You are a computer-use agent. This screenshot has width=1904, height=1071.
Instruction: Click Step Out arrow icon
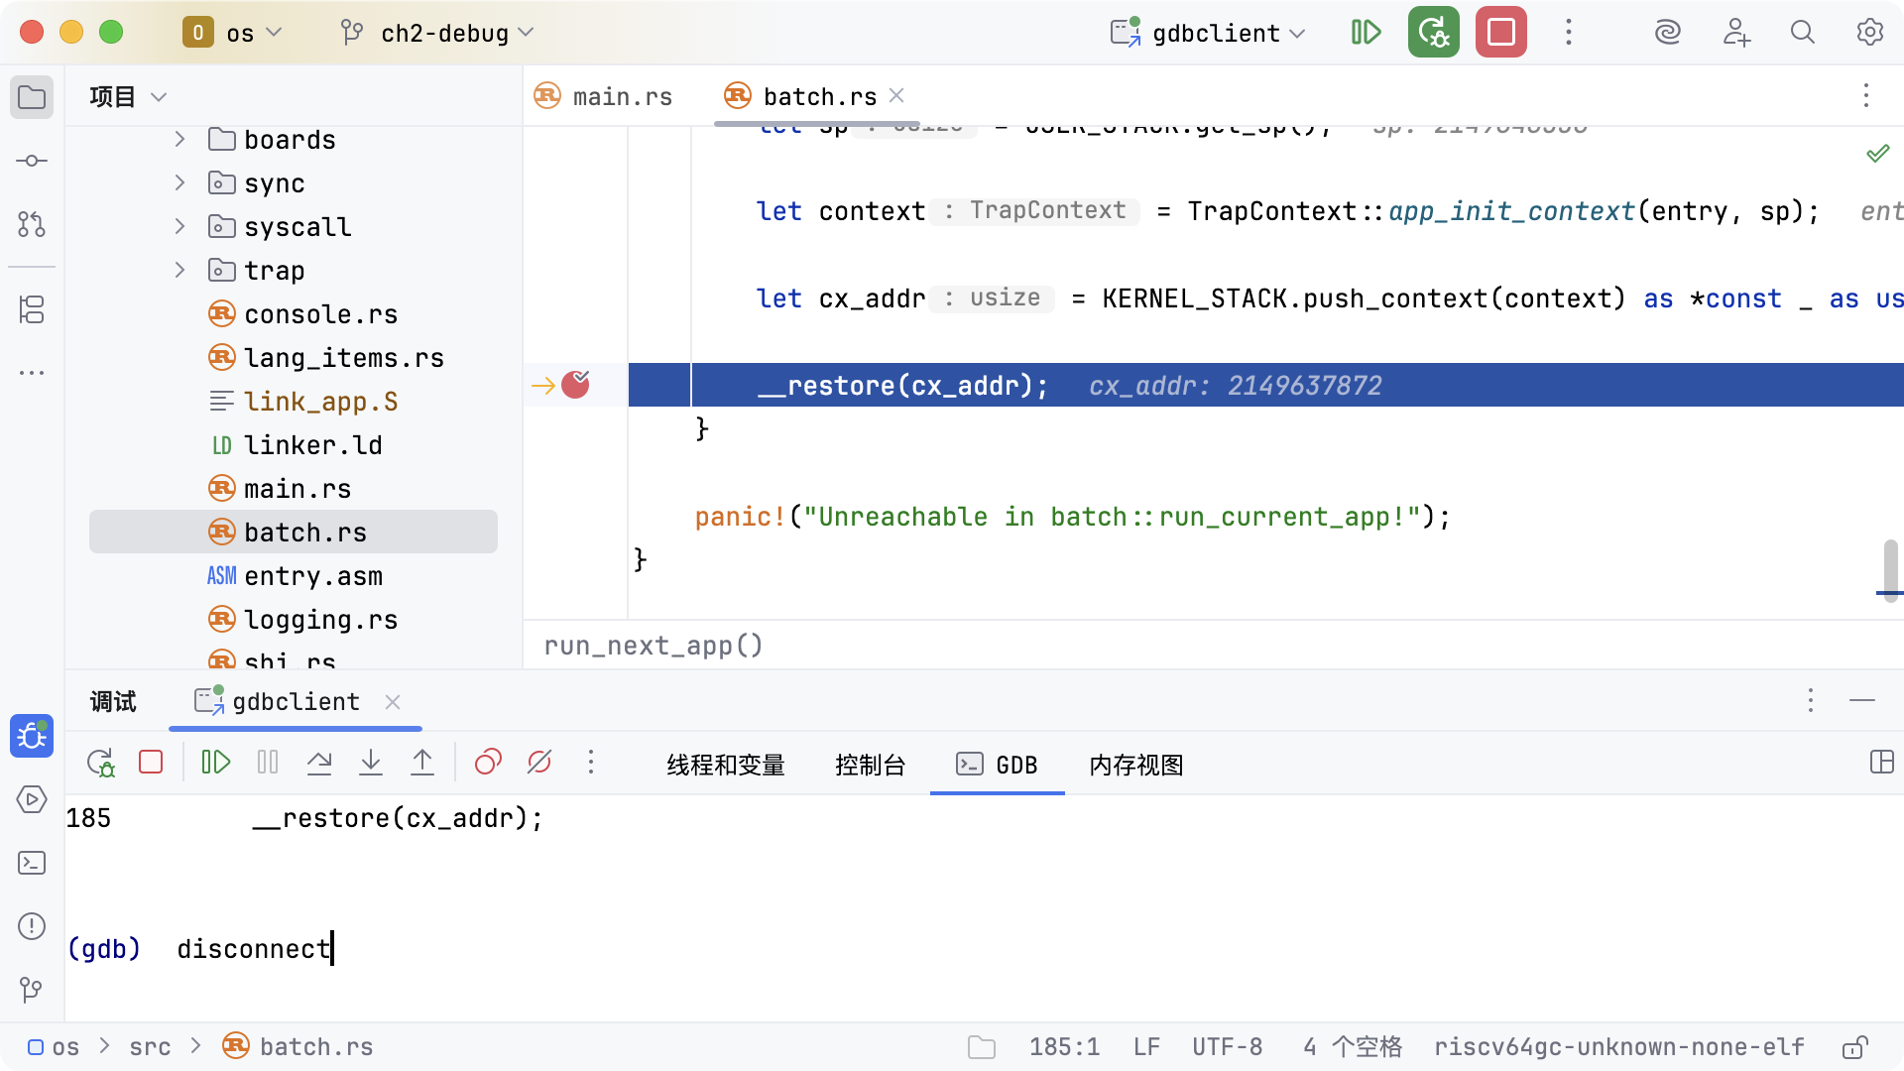[422, 763]
